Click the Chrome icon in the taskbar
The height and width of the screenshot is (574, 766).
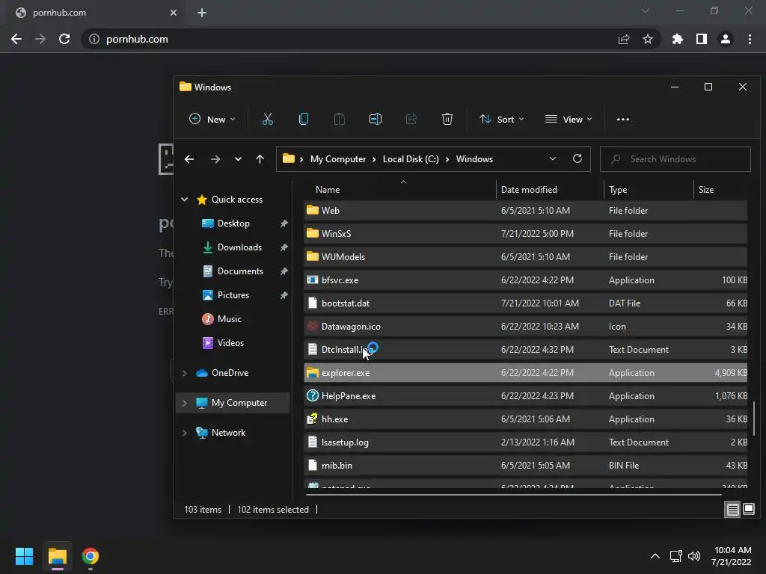click(x=91, y=556)
